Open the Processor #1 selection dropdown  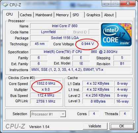48,114
